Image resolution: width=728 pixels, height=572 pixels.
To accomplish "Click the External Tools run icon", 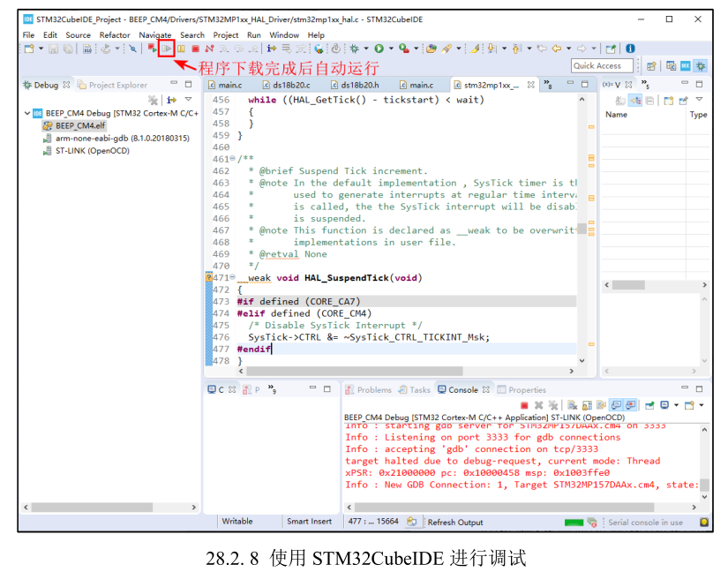I will (404, 49).
